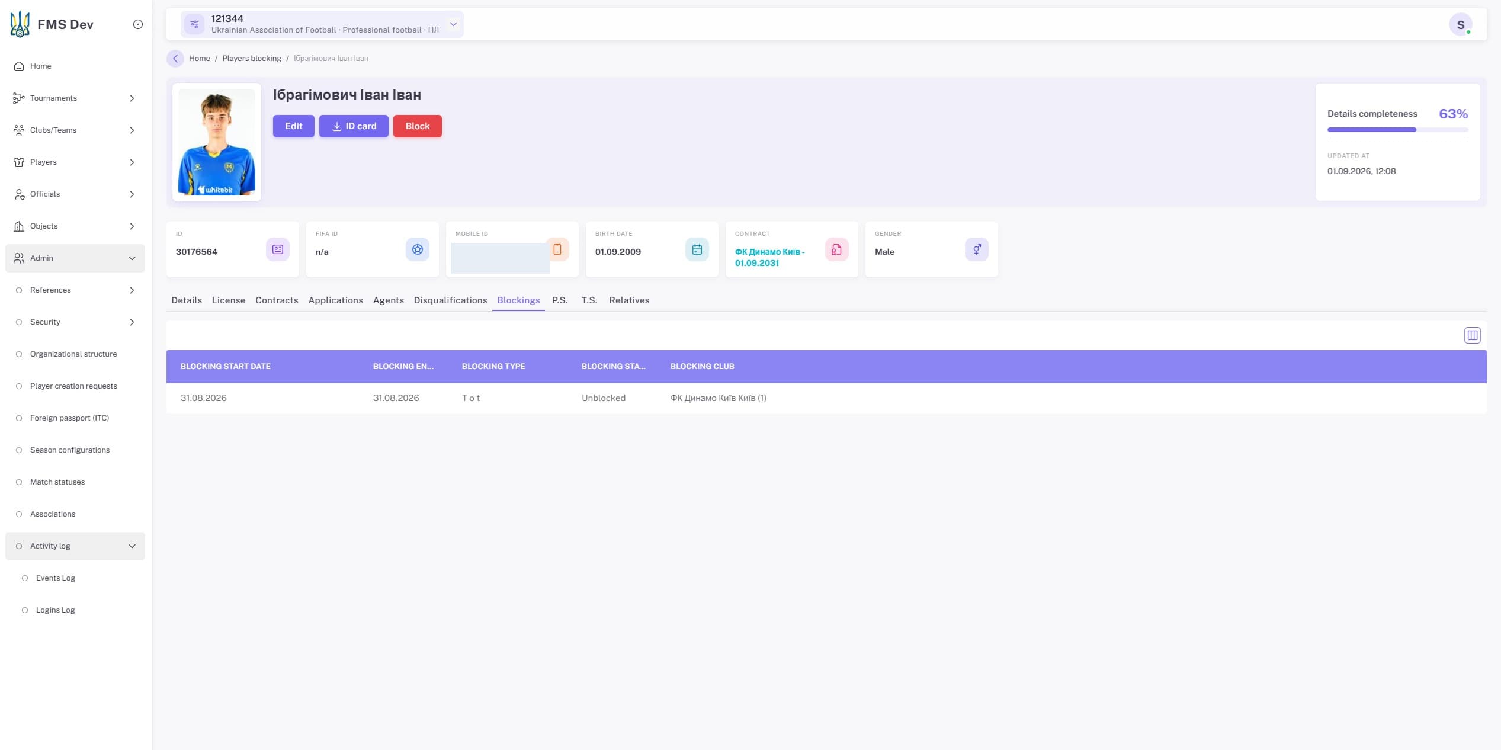Image resolution: width=1501 pixels, height=750 pixels.
Task: Click the Clubs/Teams people icon
Action: pyautogui.click(x=19, y=130)
